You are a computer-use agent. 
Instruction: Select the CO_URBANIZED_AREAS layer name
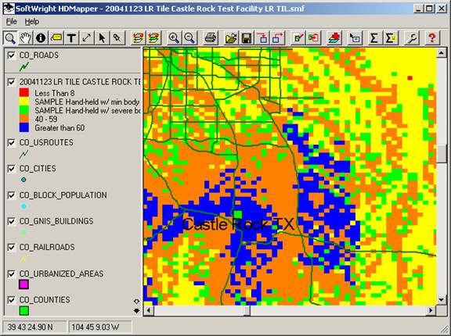61,273
